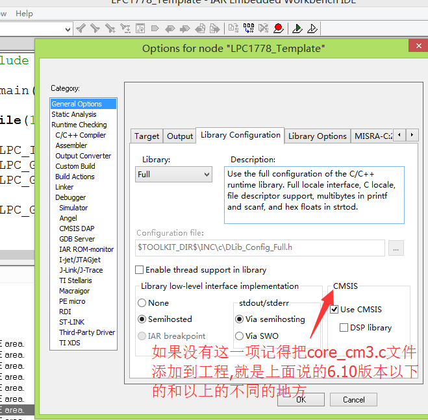Select the Angel category
The height and width of the screenshot is (420, 428).
pyautogui.click(x=84, y=218)
